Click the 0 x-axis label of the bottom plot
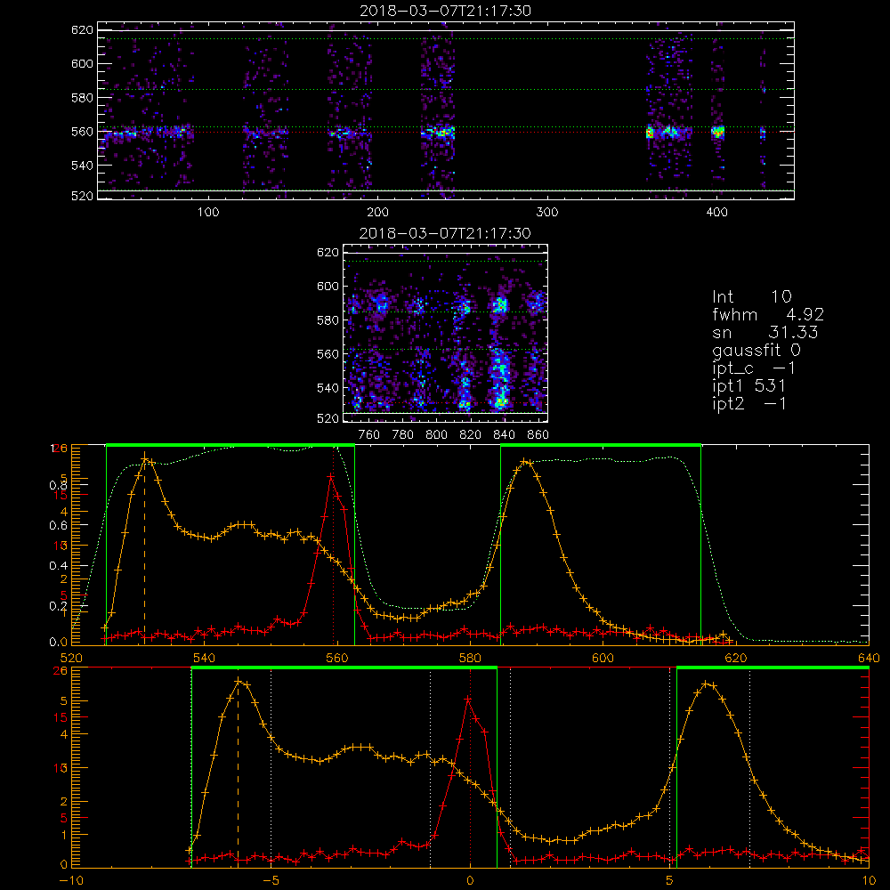This screenshot has width=890, height=890. point(470,880)
